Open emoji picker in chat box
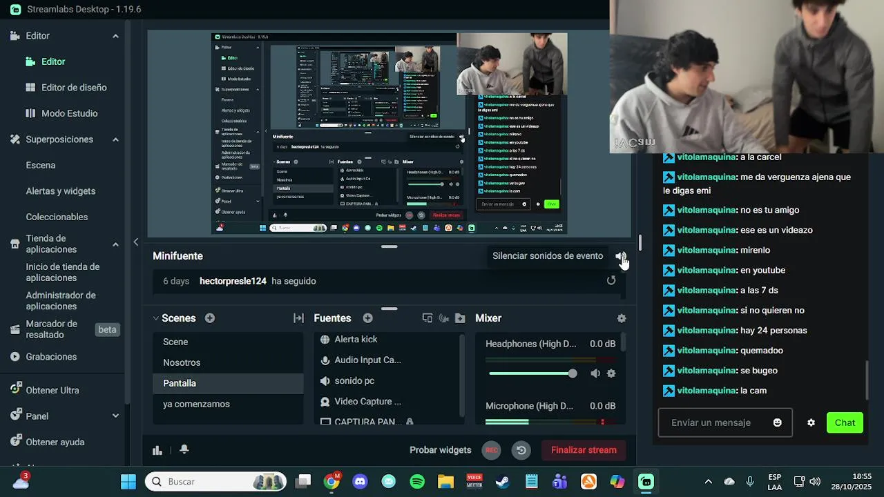This screenshot has width=884, height=497. 778,422
